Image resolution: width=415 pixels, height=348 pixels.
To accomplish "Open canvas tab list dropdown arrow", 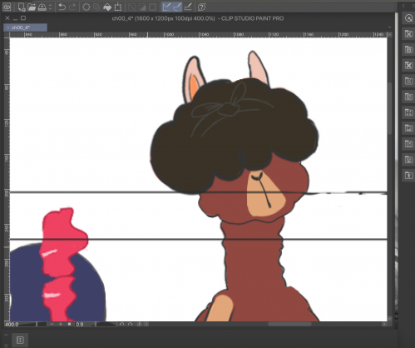I will 389,27.
